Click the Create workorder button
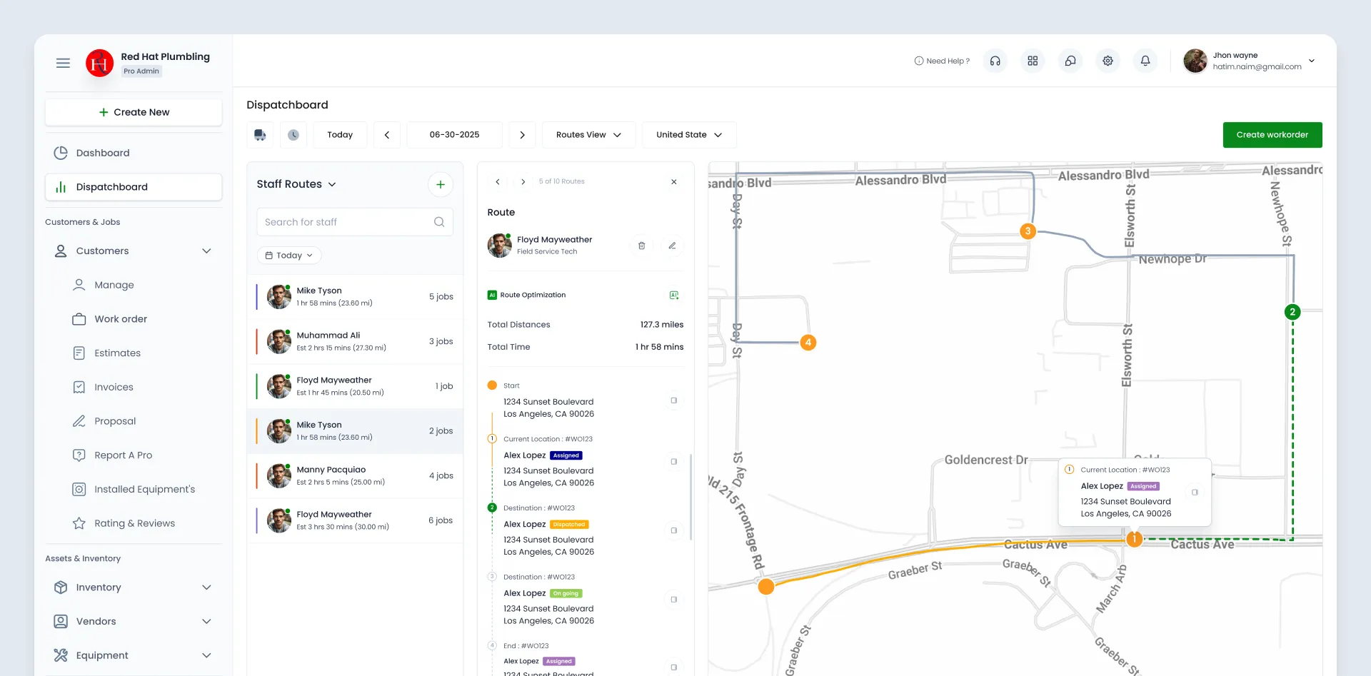The width and height of the screenshot is (1371, 676). (x=1272, y=135)
